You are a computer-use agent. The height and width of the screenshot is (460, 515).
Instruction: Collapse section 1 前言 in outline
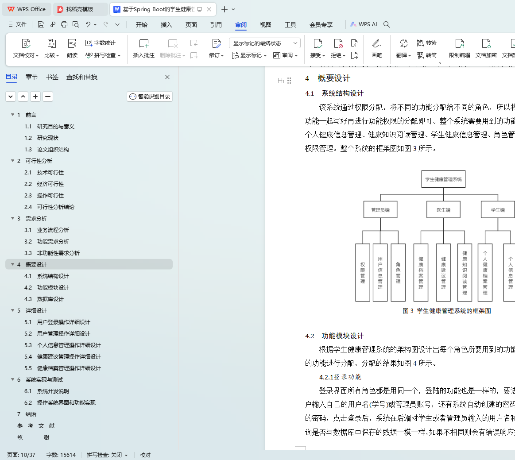click(x=12, y=115)
